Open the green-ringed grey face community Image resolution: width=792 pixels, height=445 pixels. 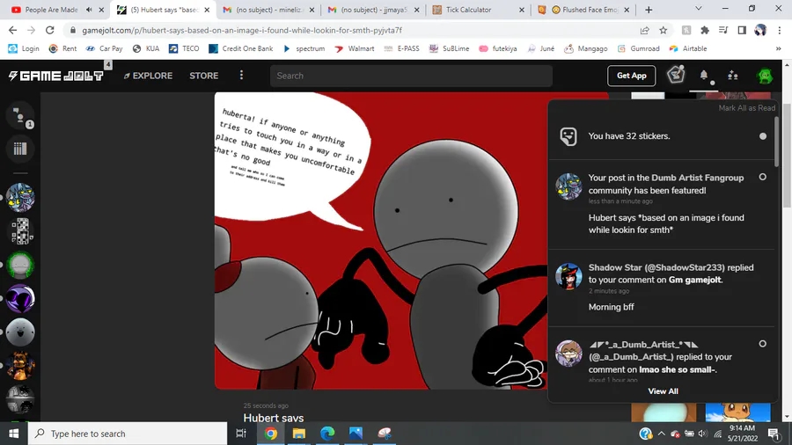[x=20, y=265]
